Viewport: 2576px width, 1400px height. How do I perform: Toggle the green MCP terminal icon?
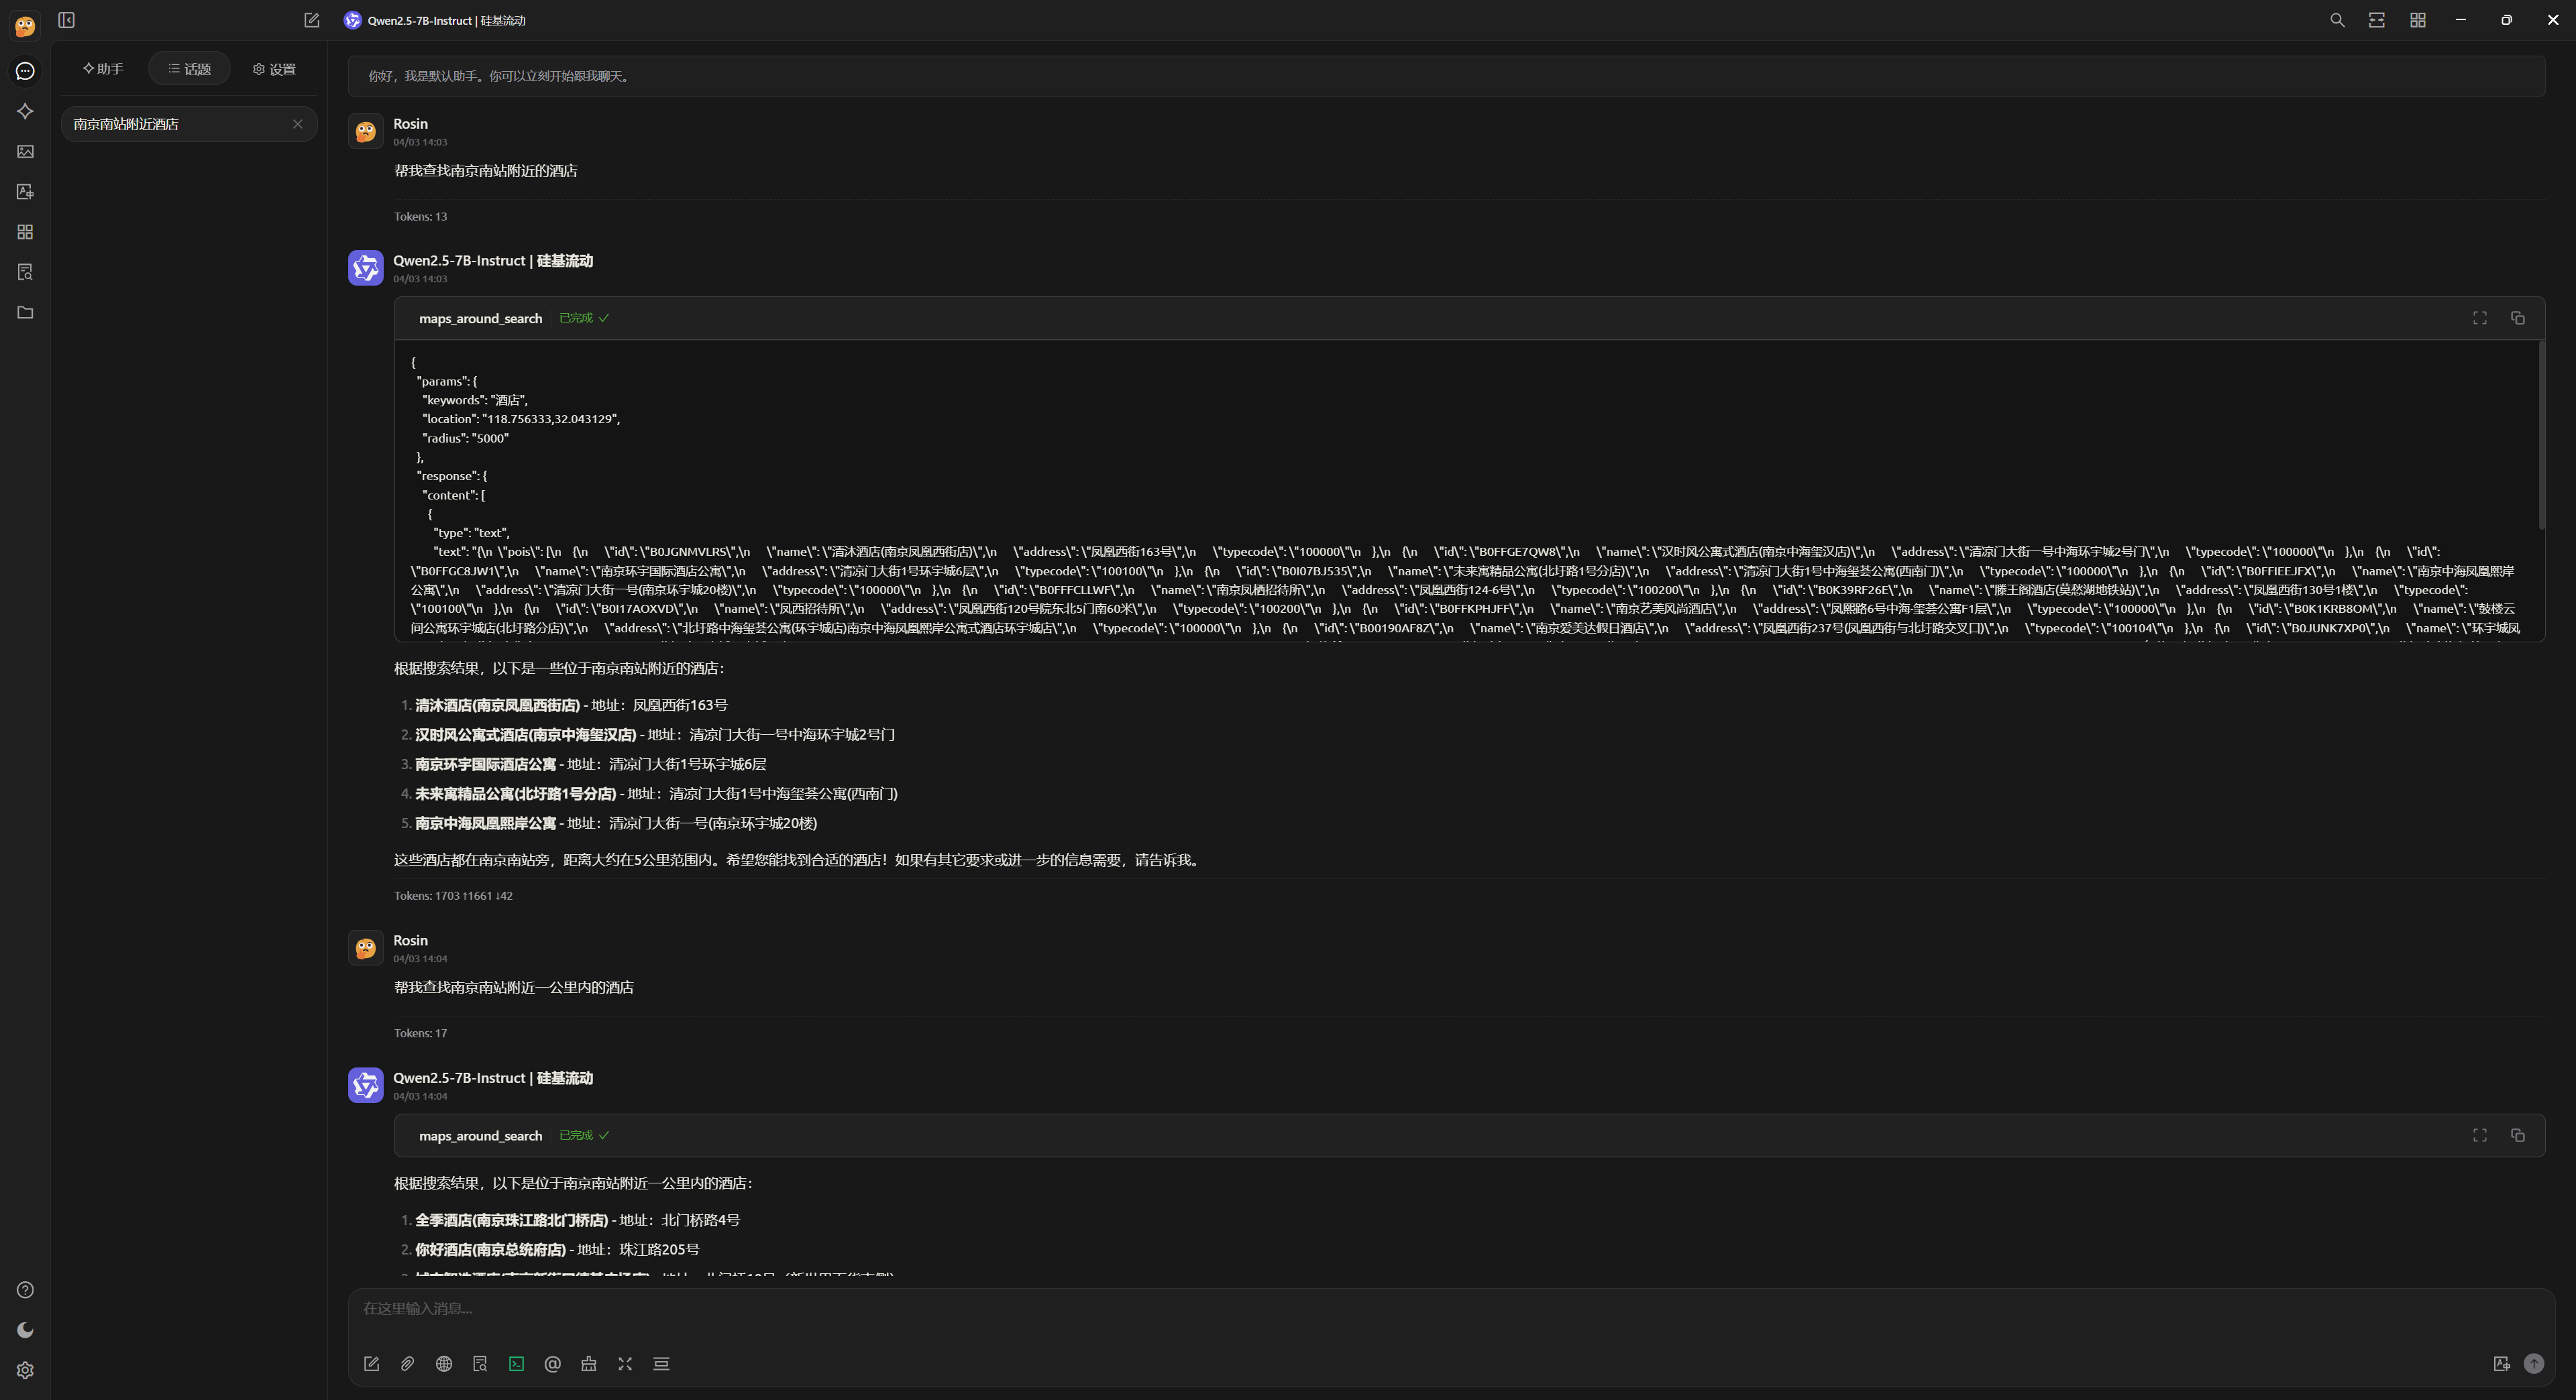pyautogui.click(x=516, y=1364)
